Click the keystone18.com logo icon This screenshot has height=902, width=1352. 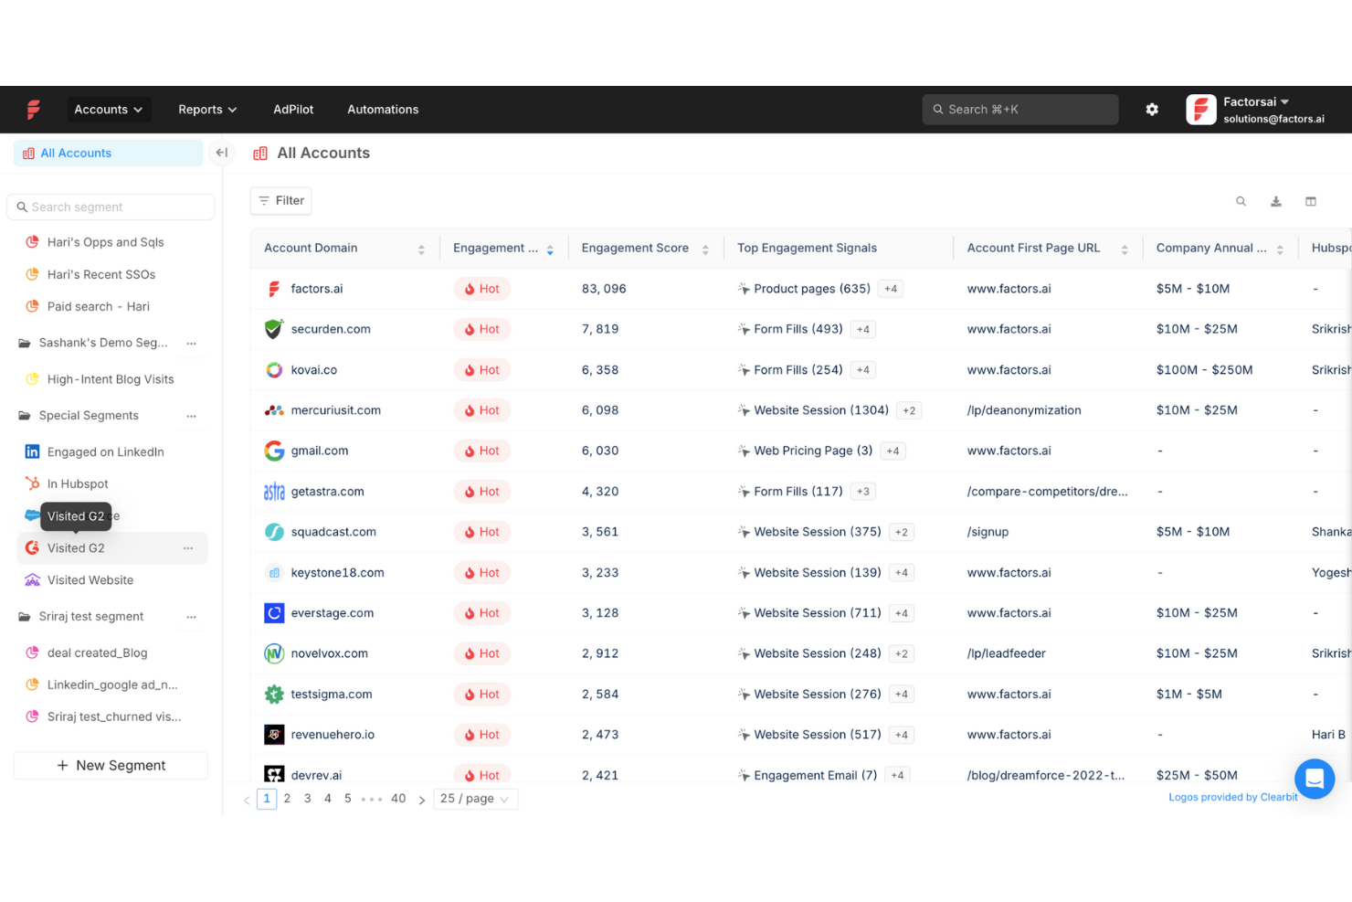pyautogui.click(x=274, y=573)
